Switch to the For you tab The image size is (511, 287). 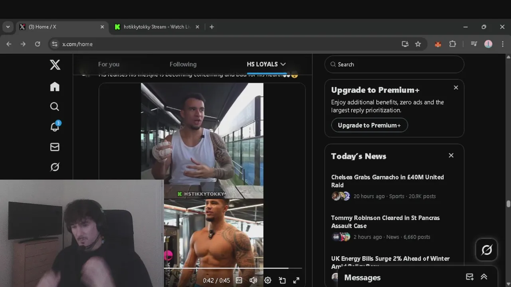(109, 64)
